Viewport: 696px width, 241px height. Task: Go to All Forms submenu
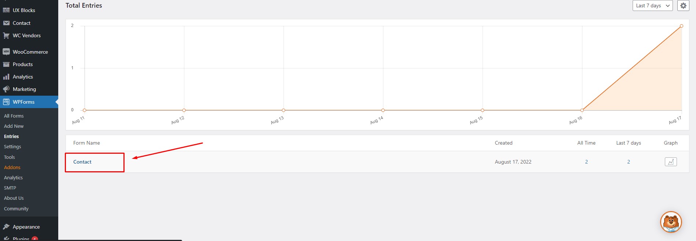tap(14, 116)
